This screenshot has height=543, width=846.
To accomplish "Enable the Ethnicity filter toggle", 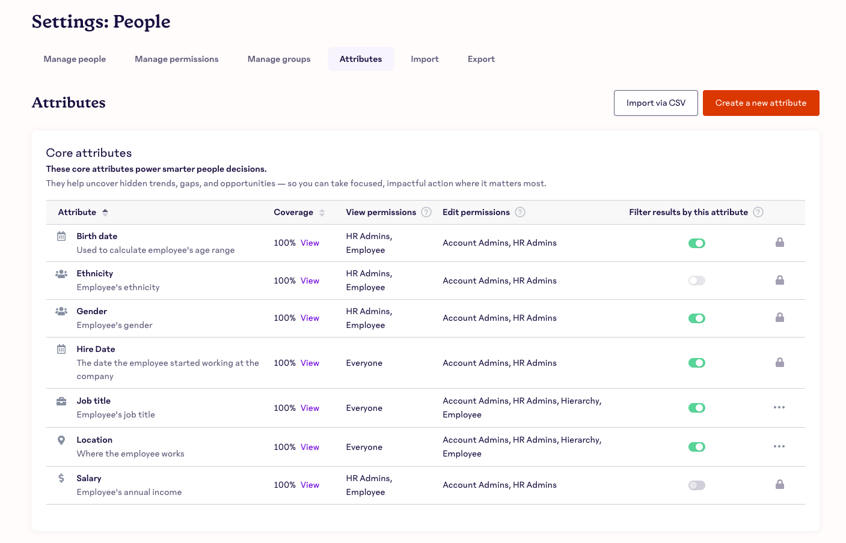I will pos(697,281).
